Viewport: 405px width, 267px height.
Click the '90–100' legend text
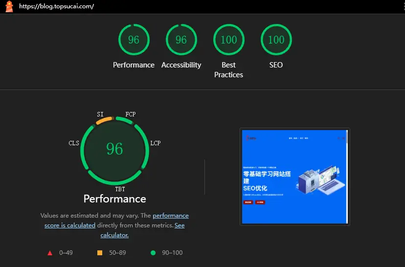(172, 252)
